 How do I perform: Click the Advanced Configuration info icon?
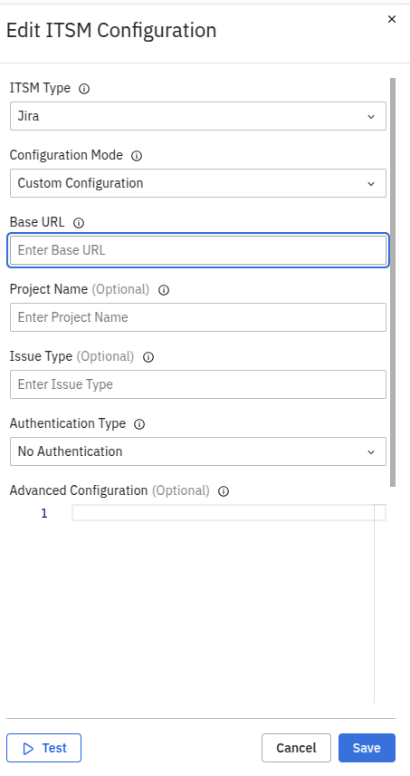pos(224,491)
